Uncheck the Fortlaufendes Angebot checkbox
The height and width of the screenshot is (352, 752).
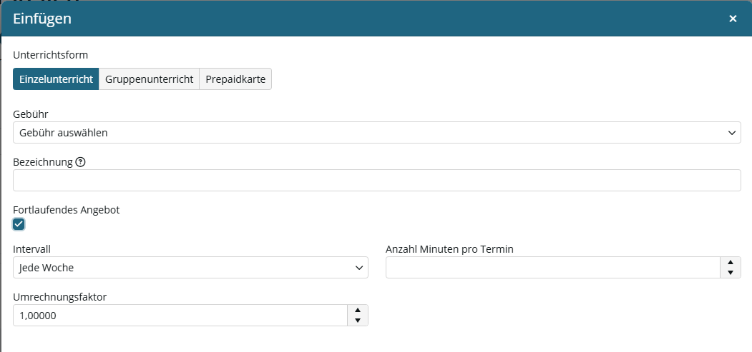click(x=19, y=223)
